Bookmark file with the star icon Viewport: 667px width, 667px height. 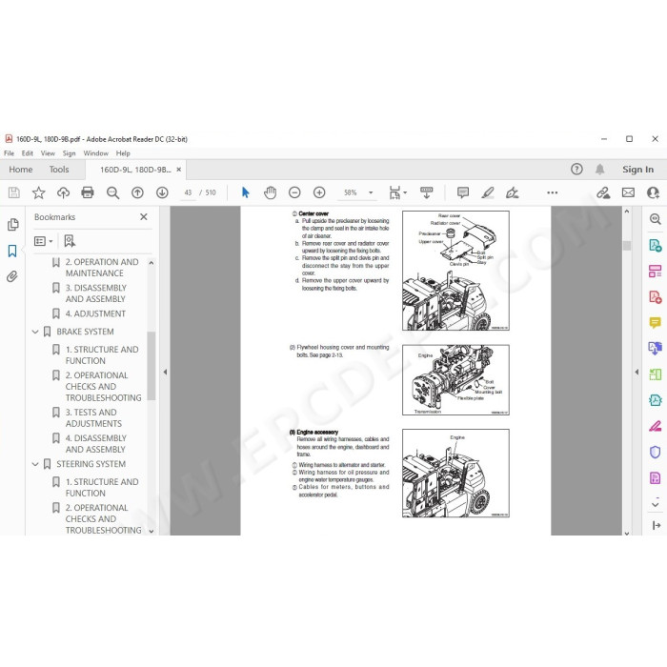pos(38,192)
